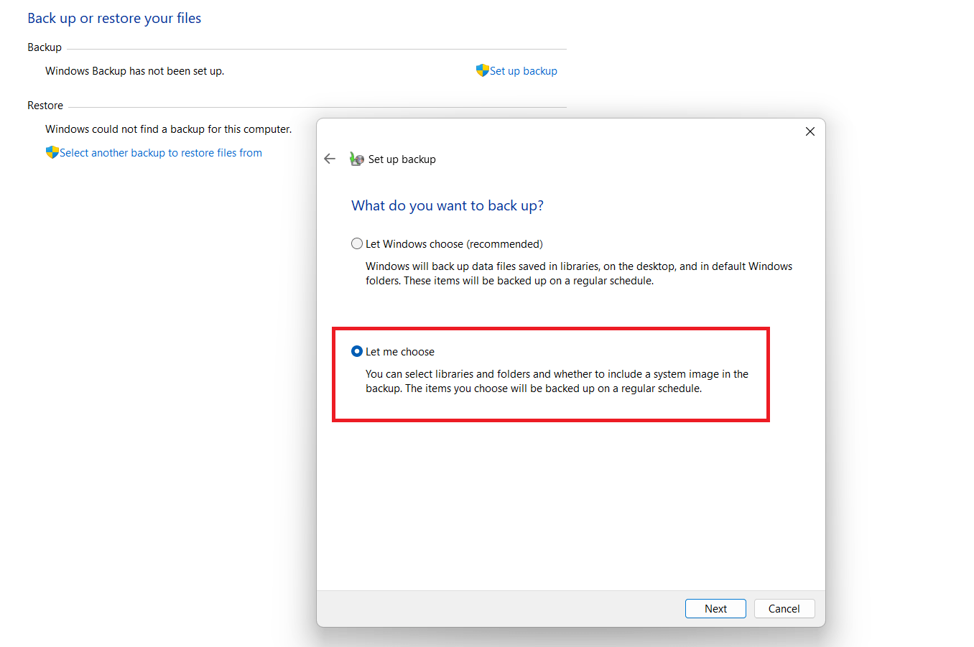Click the Next button

pos(715,608)
